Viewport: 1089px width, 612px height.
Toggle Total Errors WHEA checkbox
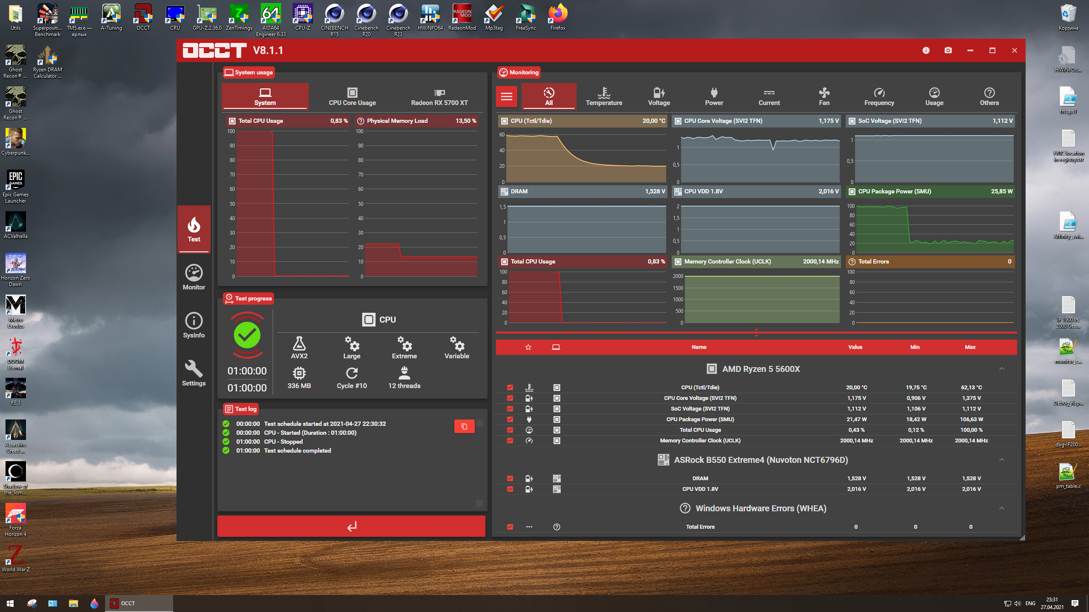tap(510, 527)
